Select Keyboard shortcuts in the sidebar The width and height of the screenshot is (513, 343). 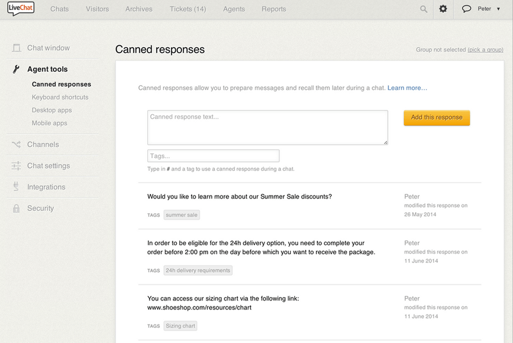pos(60,97)
